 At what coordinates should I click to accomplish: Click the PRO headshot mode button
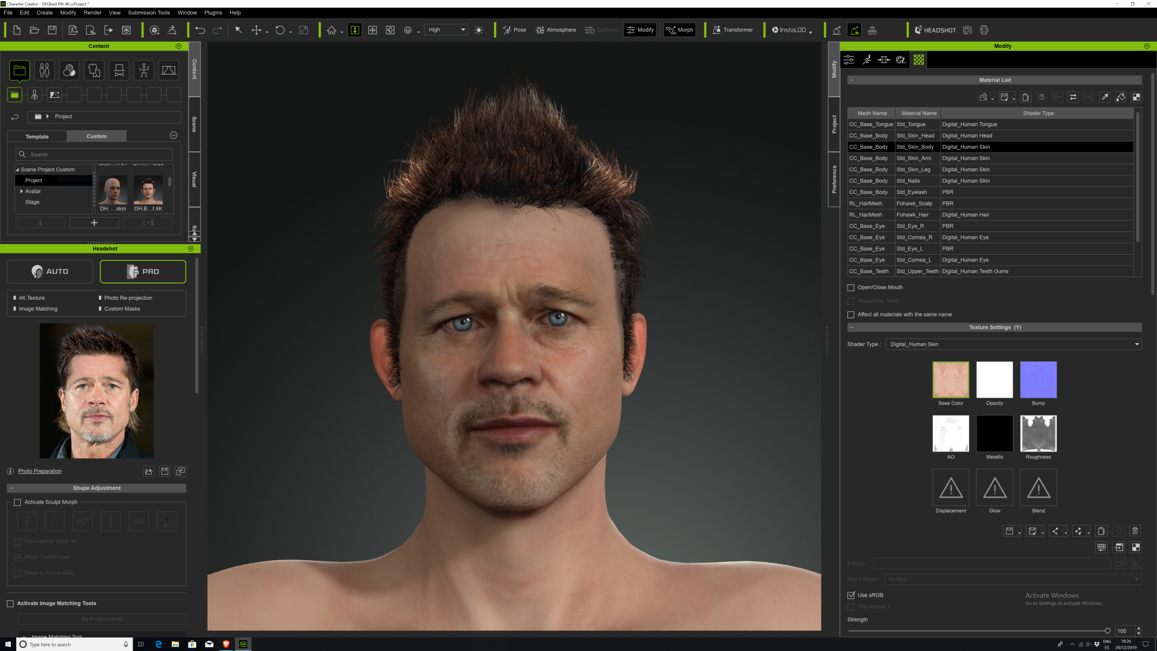tap(143, 271)
